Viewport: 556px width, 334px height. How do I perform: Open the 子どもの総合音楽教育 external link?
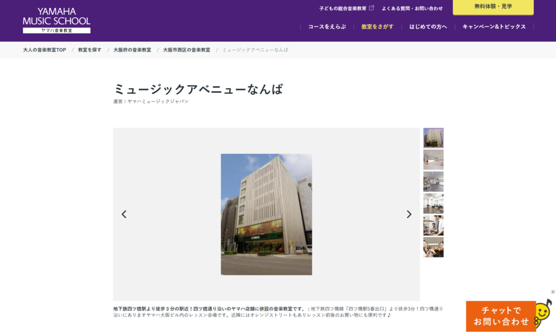(x=346, y=8)
